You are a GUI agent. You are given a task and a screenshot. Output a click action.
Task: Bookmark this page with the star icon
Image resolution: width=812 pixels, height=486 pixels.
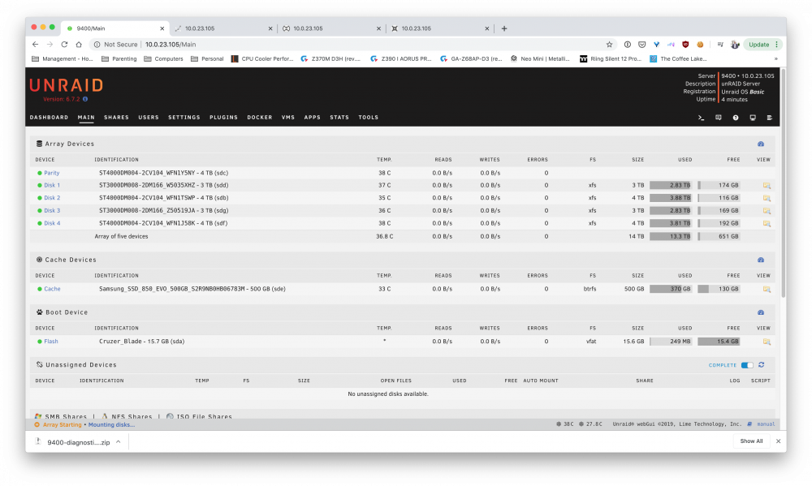pyautogui.click(x=610, y=45)
